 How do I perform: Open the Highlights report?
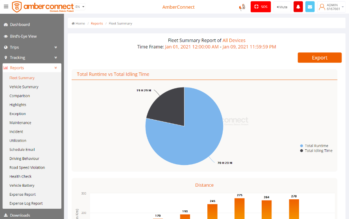coord(18,105)
